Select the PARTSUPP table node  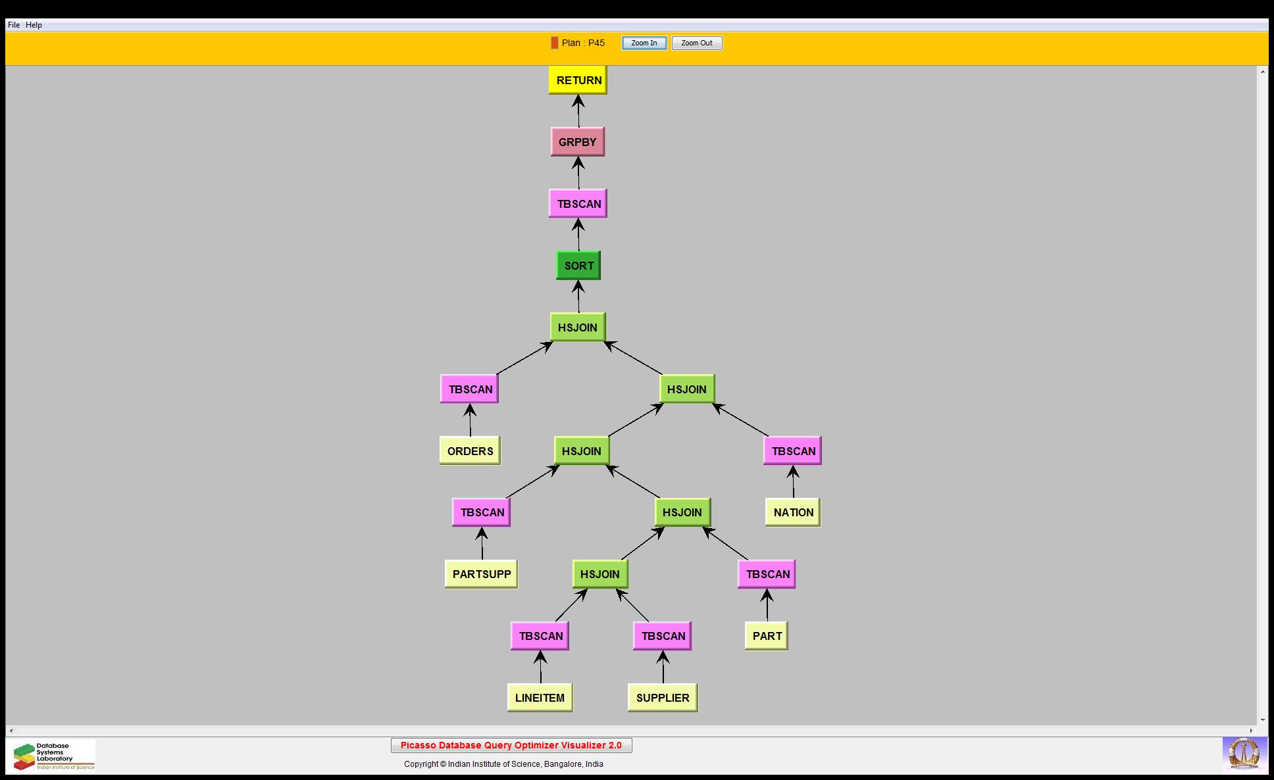point(481,574)
